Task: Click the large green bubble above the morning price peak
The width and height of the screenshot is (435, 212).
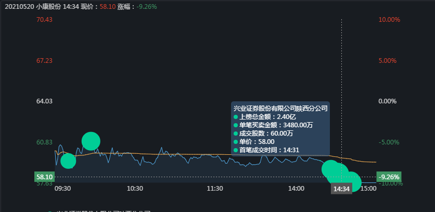Action: [x=91, y=141]
